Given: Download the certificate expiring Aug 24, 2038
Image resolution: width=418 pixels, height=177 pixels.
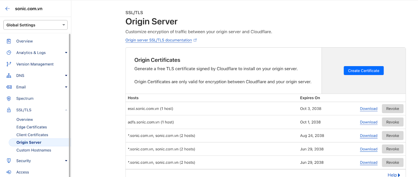Looking at the screenshot, I should coord(369,136).
